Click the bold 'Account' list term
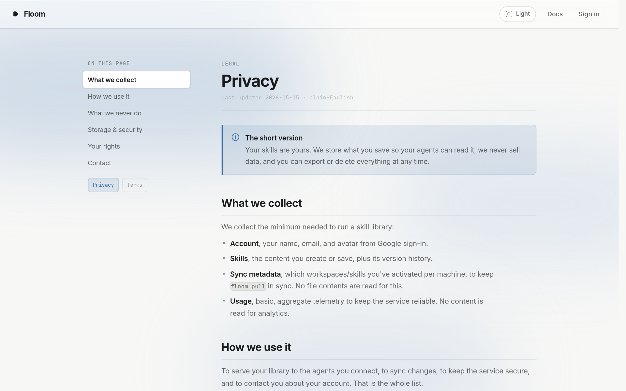This screenshot has height=391, width=626. pos(244,243)
